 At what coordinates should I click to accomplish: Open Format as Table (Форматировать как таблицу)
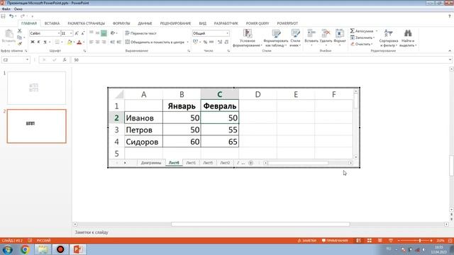point(276,38)
